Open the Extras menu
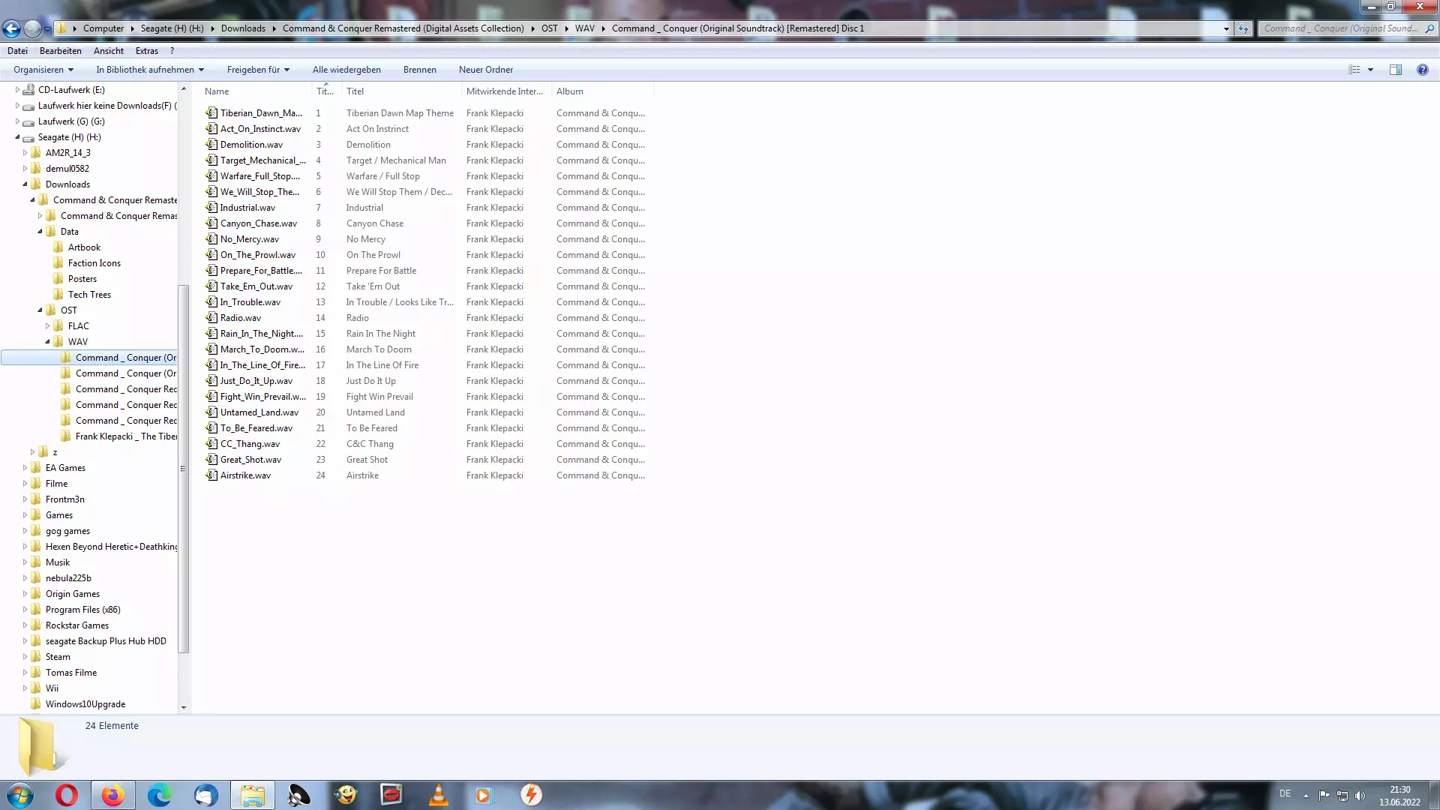 click(x=147, y=51)
